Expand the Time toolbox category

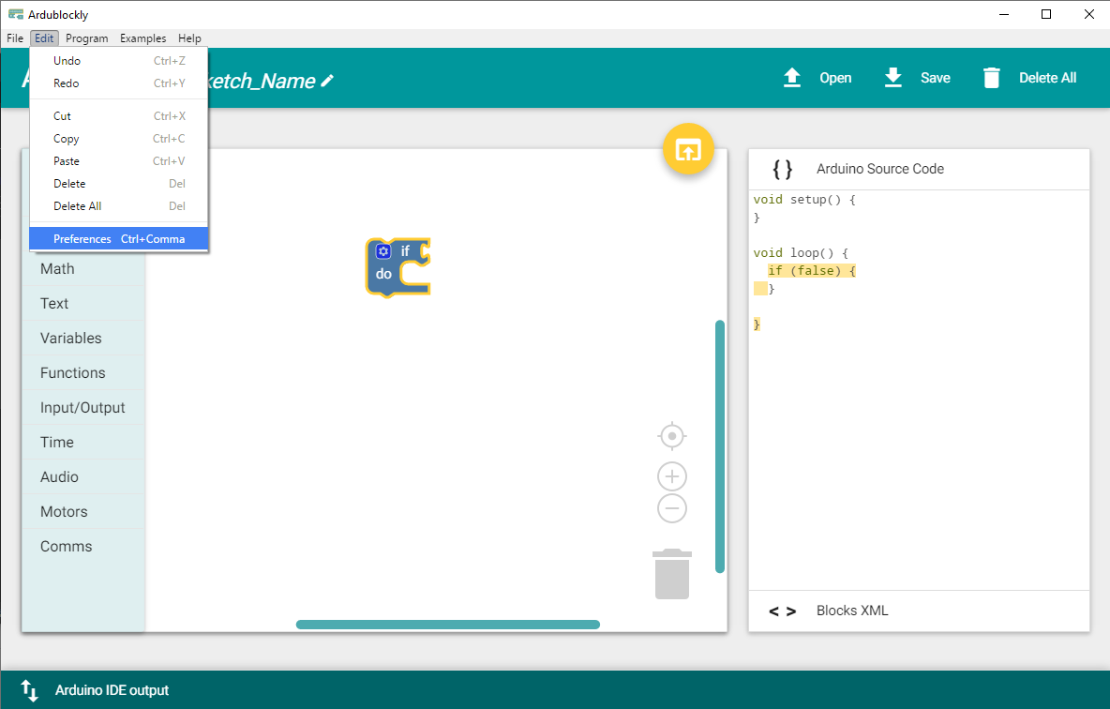[x=83, y=443]
